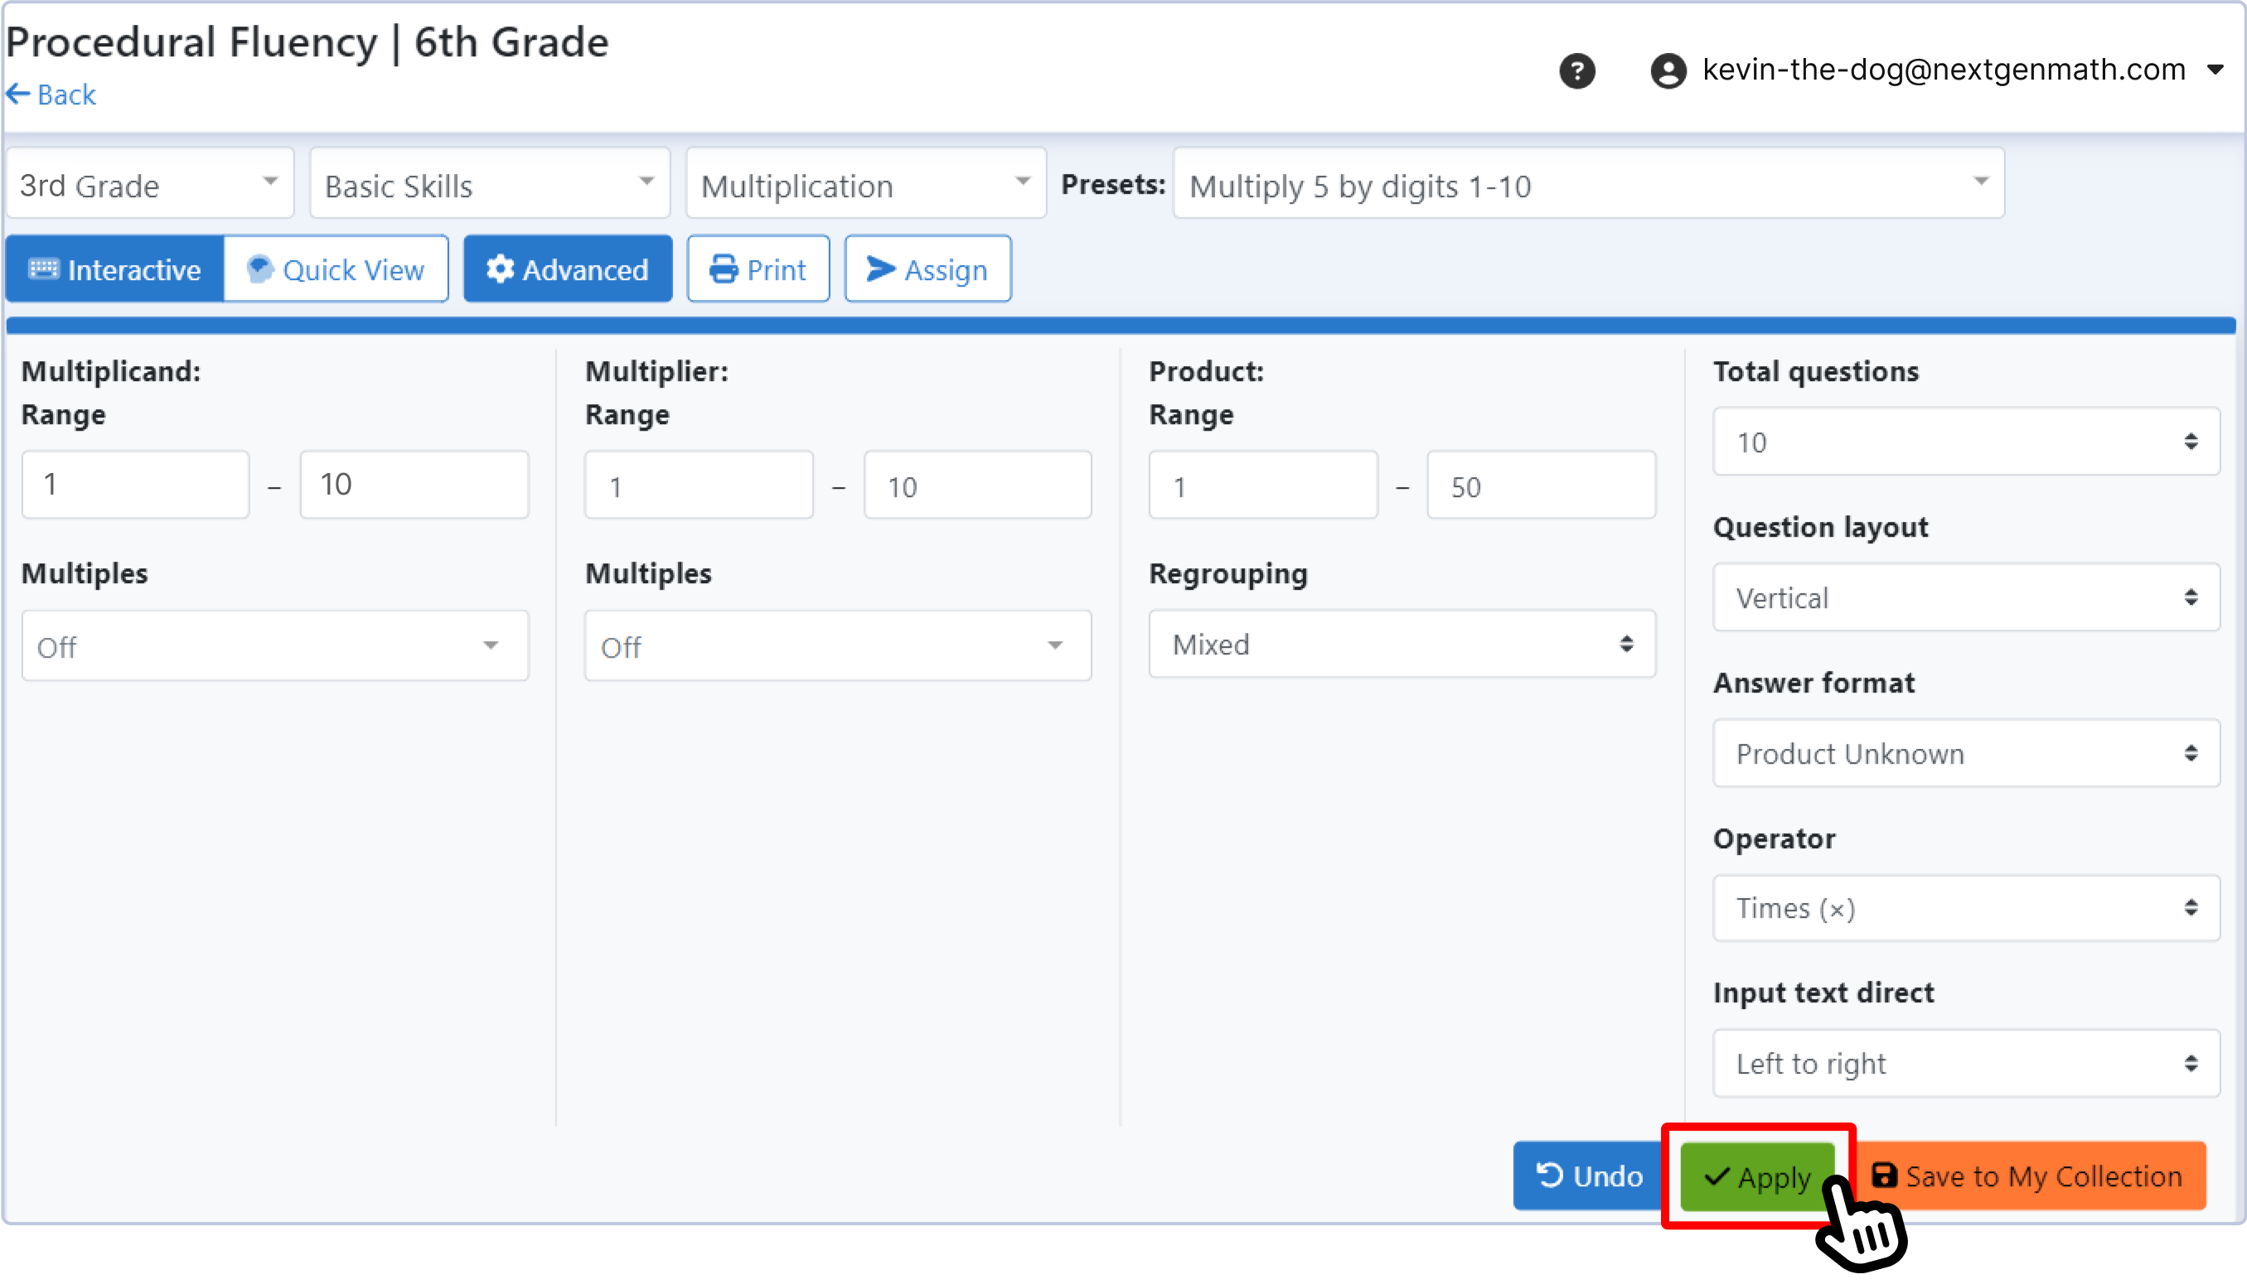Open Multiplier Multiples dropdown
Screen dimensions: 2247x1284
click(838, 645)
